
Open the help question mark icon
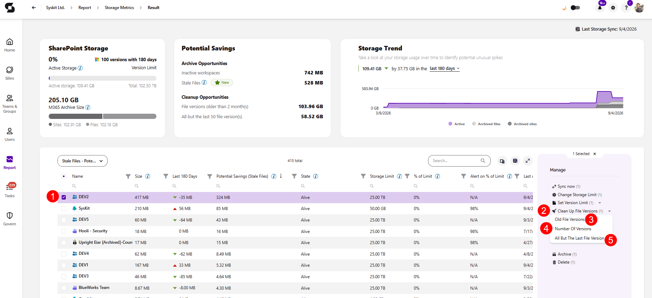626,8
